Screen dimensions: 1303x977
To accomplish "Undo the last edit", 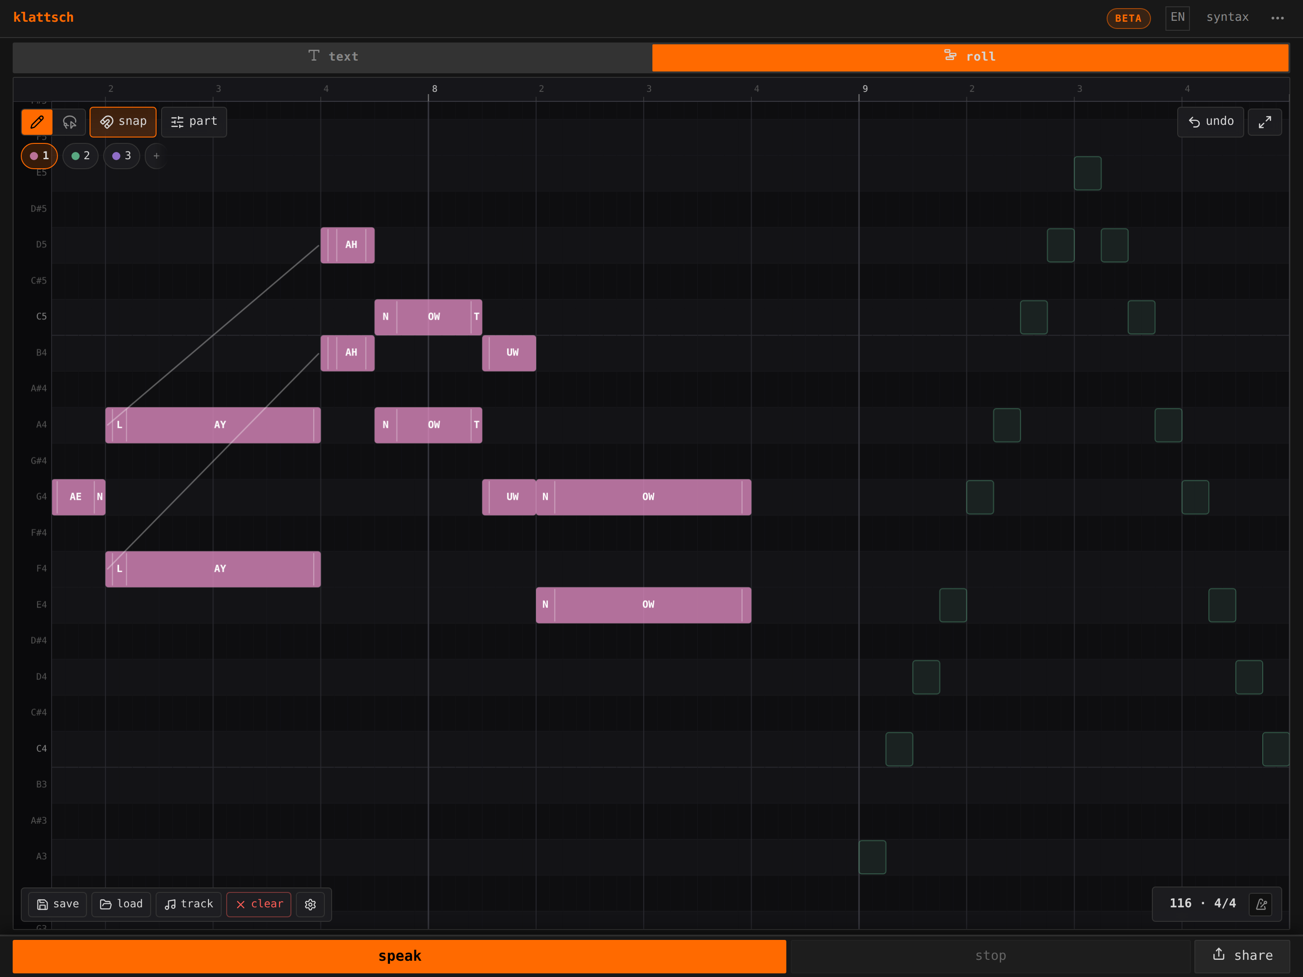I will [x=1211, y=122].
